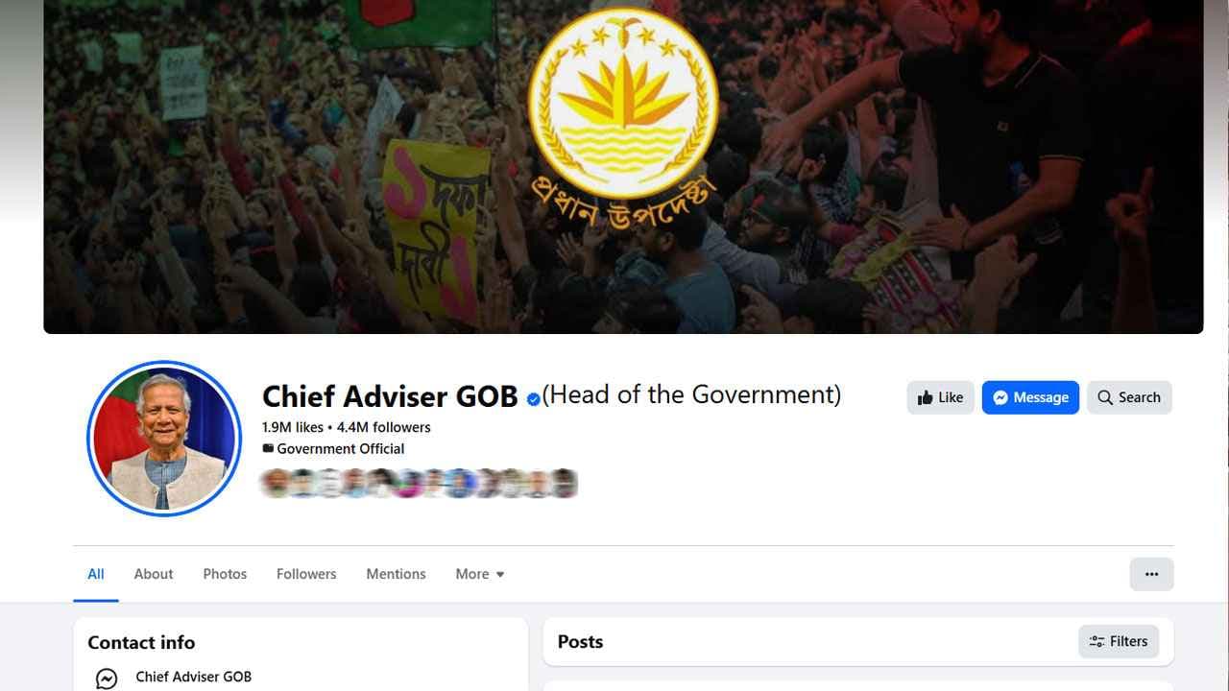Viewport: 1229px width, 691px height.
Task: Click the Messenger icon in Contact info
Action: (107, 679)
